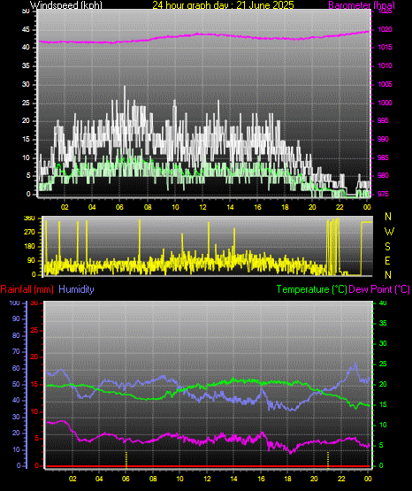This screenshot has height=491, width=412.
Task: Click the red "25" rainfall axis value
Action: (34, 330)
